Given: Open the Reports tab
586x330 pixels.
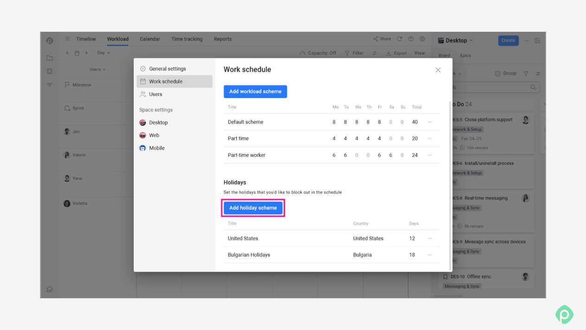Looking at the screenshot, I should pos(223,39).
